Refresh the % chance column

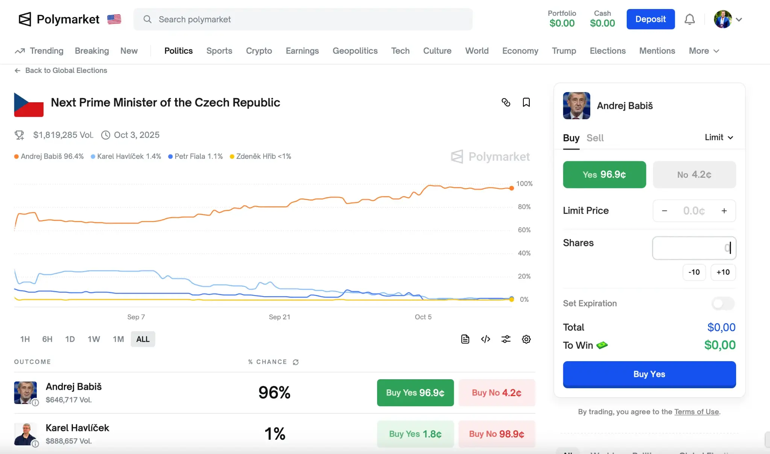[296, 362]
